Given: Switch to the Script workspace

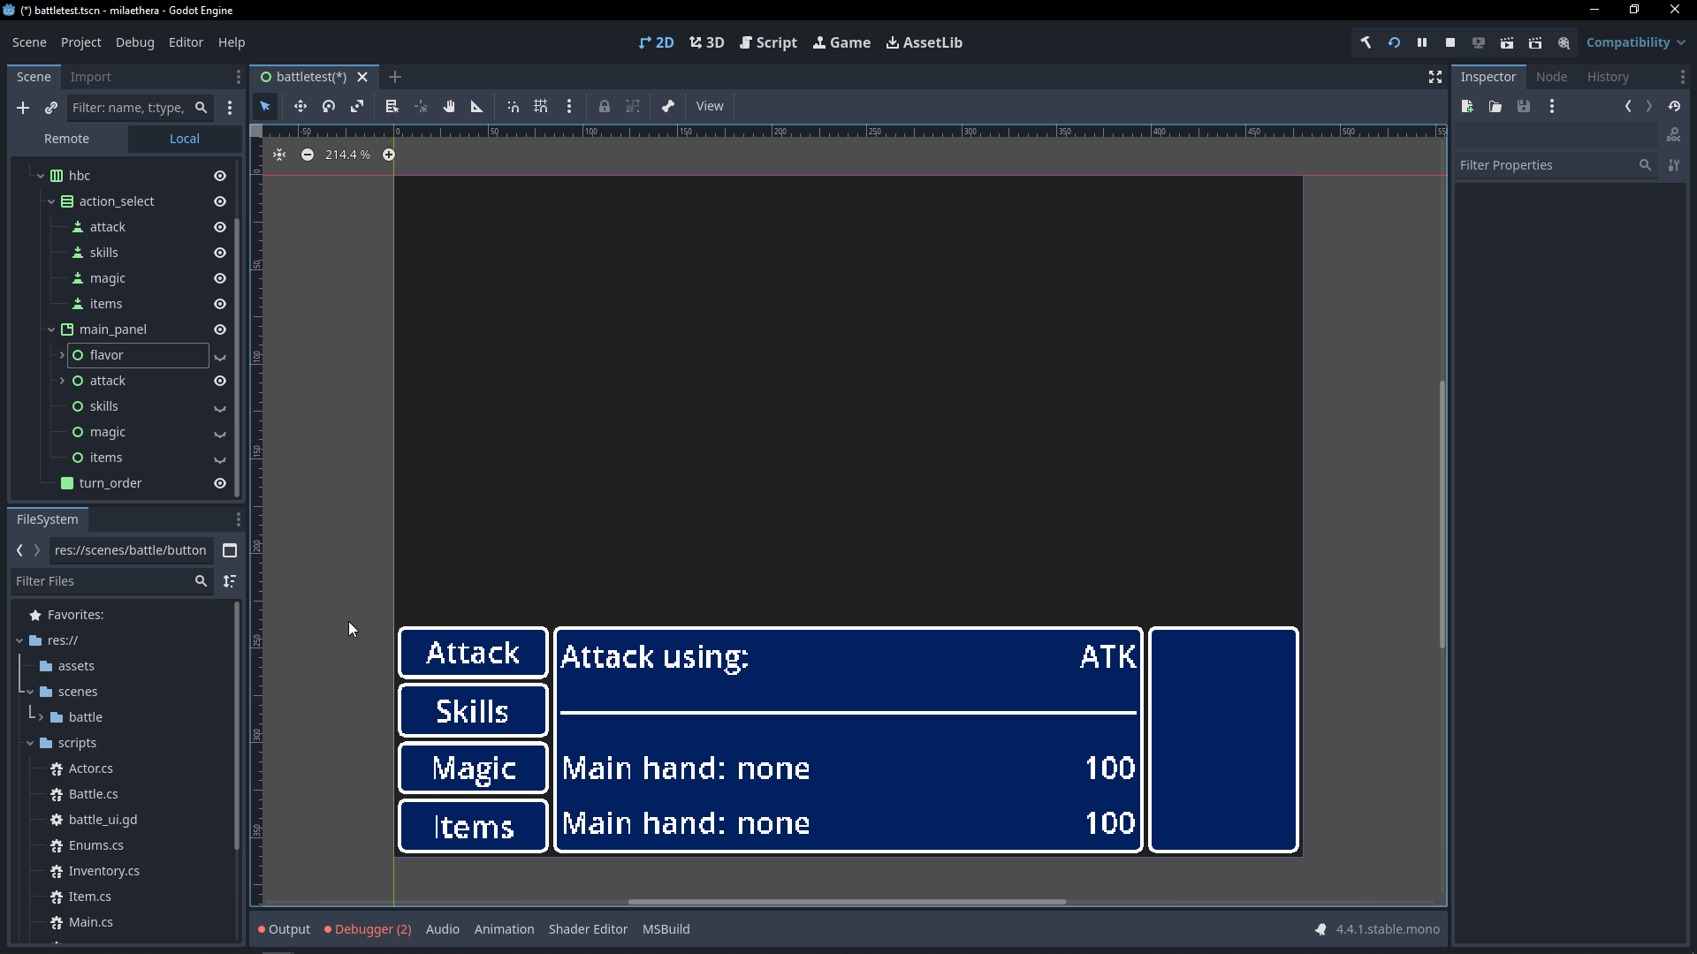Looking at the screenshot, I should pyautogui.click(x=768, y=42).
